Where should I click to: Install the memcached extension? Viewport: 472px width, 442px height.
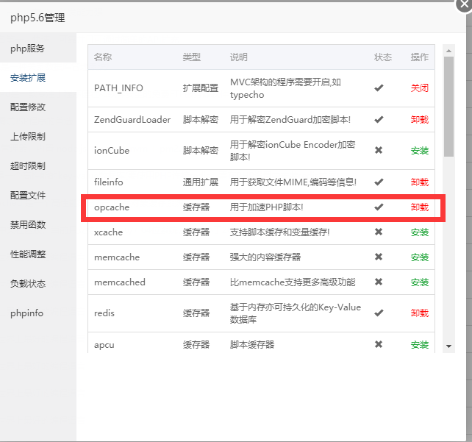point(420,282)
